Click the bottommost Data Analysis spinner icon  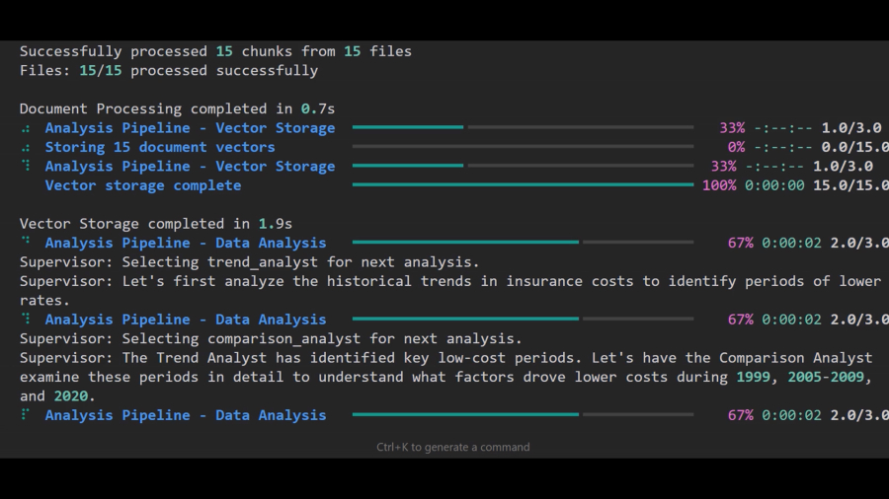(25, 415)
